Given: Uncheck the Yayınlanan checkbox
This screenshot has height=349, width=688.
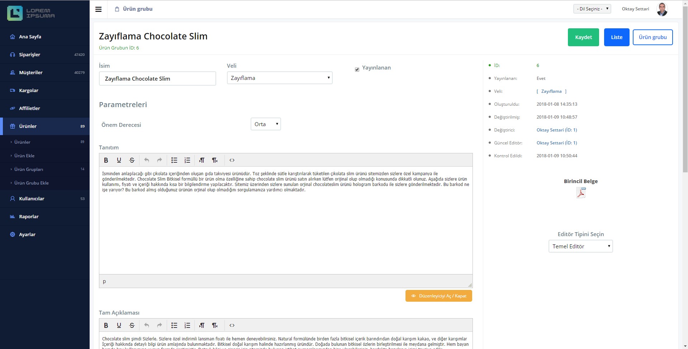Looking at the screenshot, I should 357,70.
